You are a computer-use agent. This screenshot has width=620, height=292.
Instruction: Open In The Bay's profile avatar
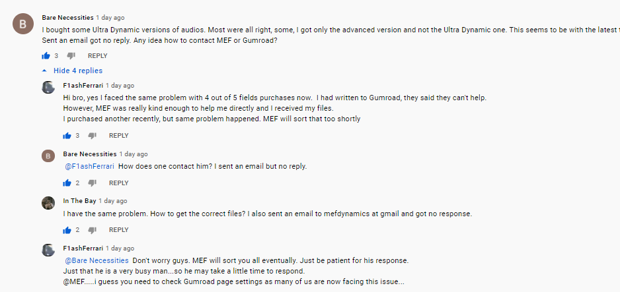[48, 203]
